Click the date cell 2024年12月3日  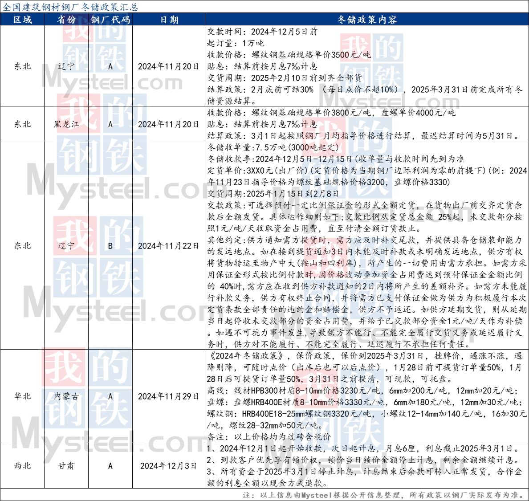169,465
